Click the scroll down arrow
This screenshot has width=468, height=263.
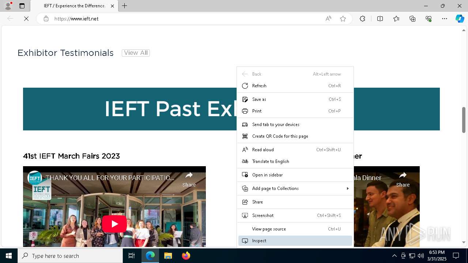click(464, 242)
